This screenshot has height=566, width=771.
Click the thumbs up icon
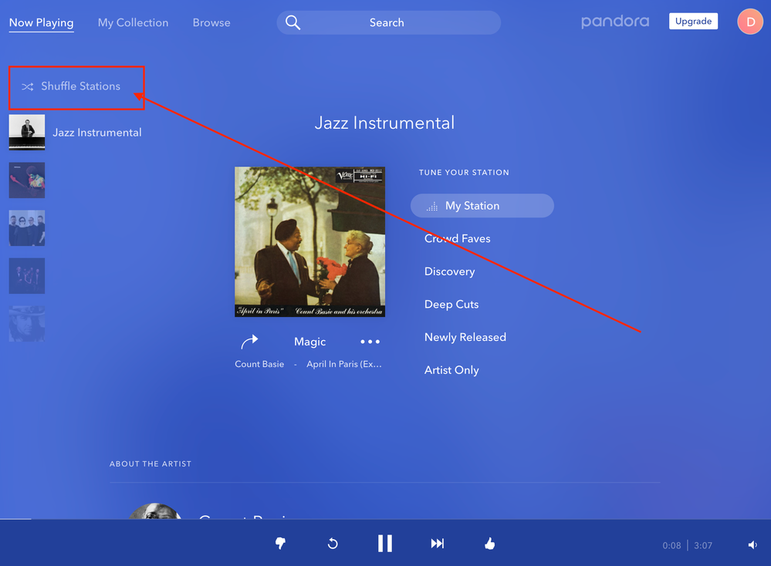[489, 544]
